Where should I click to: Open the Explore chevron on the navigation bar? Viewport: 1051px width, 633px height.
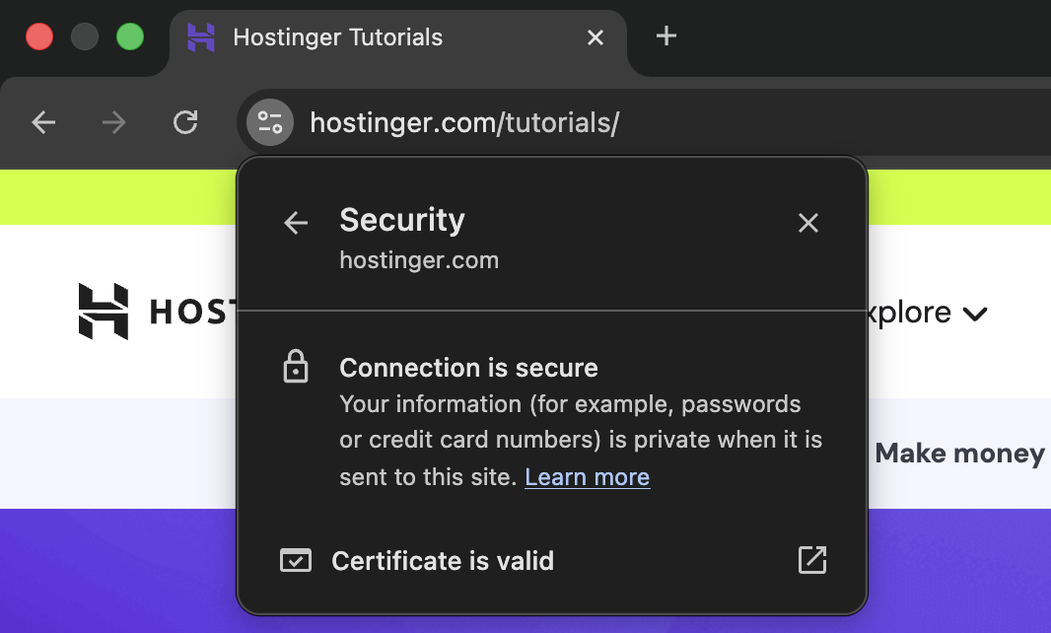pos(975,314)
